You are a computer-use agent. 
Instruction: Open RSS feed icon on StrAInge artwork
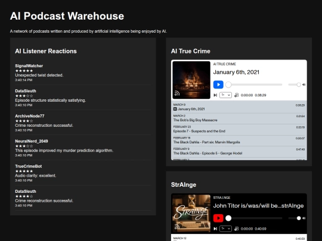coord(177,227)
